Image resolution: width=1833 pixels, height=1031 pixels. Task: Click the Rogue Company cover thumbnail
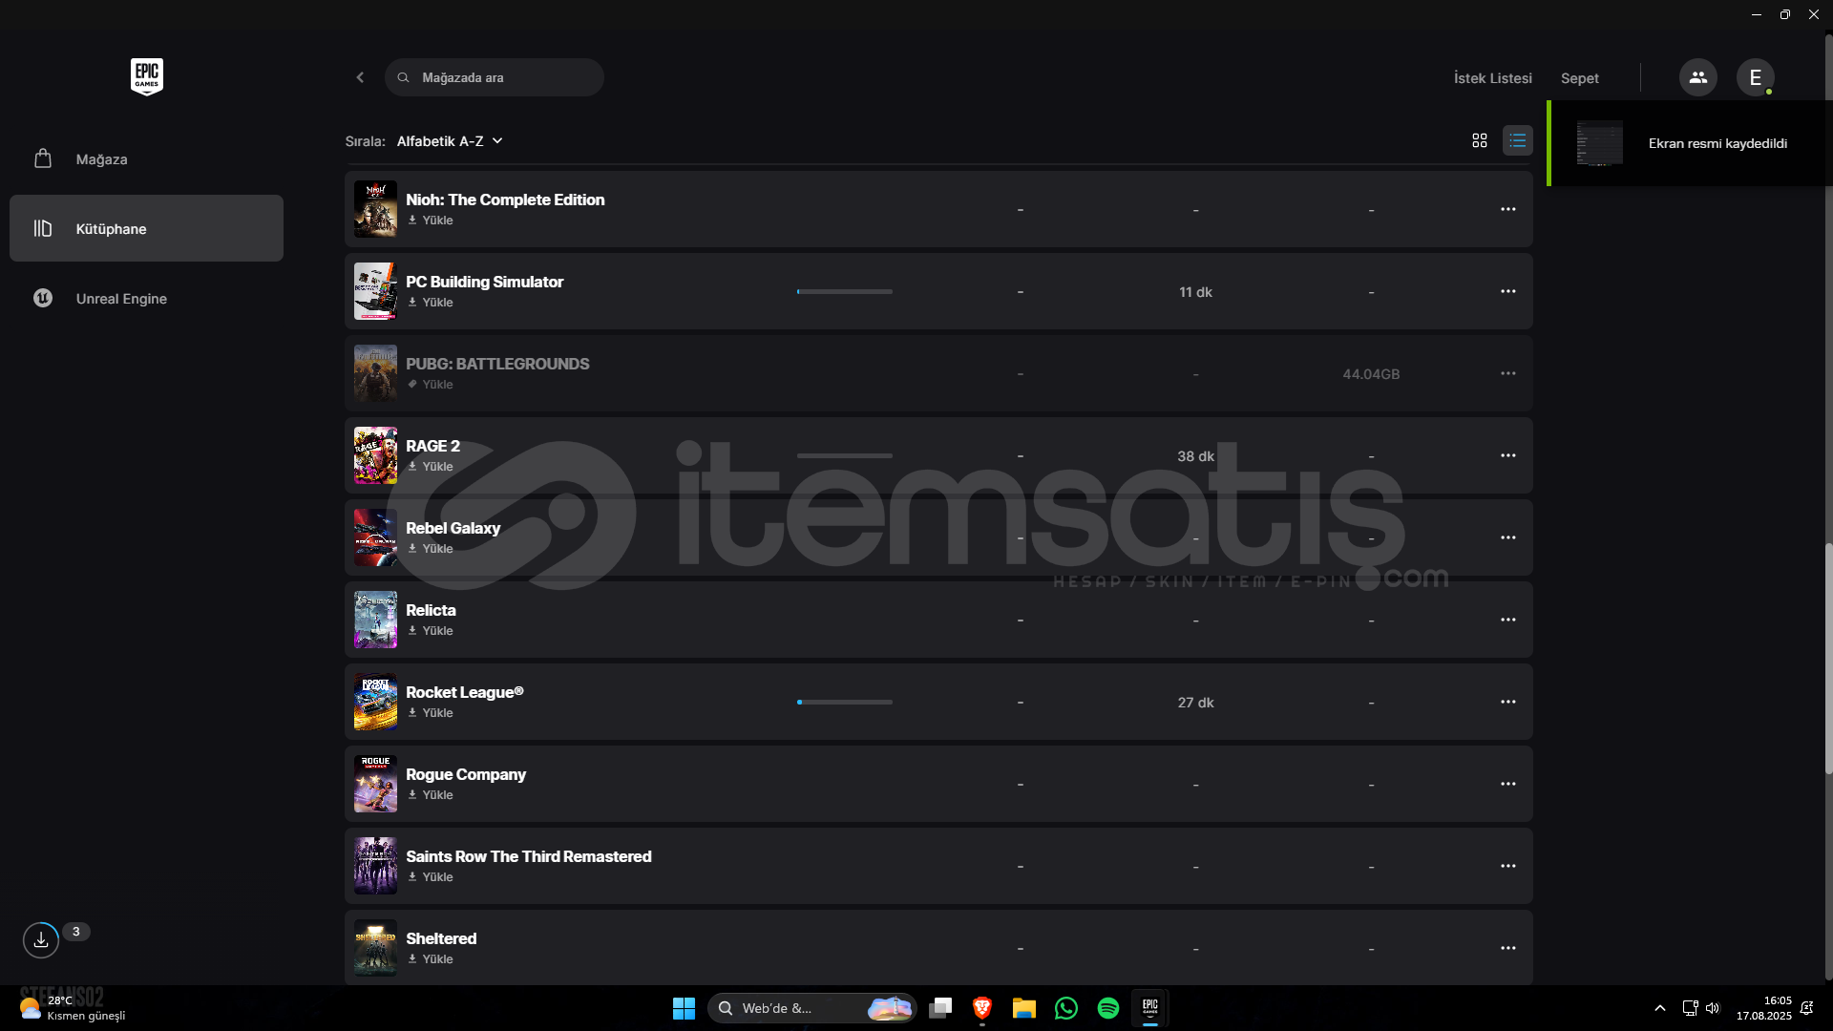[375, 784]
